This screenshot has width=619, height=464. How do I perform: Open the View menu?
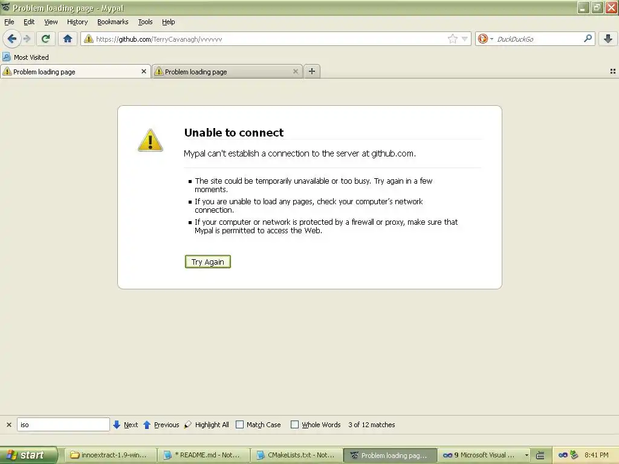[51, 22]
